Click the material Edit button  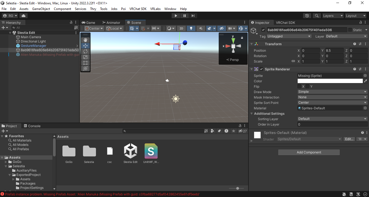point(349,139)
